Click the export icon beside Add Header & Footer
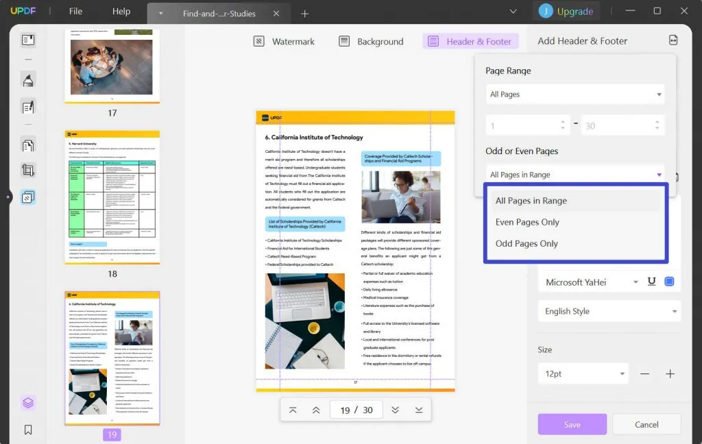The height and width of the screenshot is (444, 702). 673,40
